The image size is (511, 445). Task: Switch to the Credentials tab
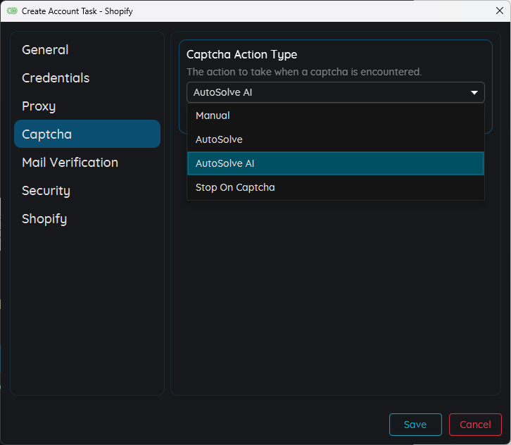(x=56, y=78)
